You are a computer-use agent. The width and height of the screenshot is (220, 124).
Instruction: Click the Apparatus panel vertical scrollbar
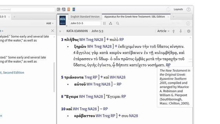tap(190, 61)
